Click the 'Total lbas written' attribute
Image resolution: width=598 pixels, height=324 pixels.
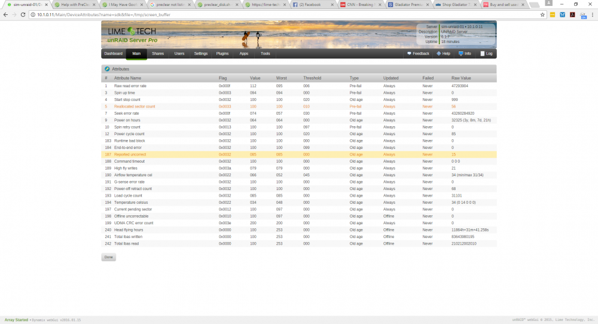[128, 237]
